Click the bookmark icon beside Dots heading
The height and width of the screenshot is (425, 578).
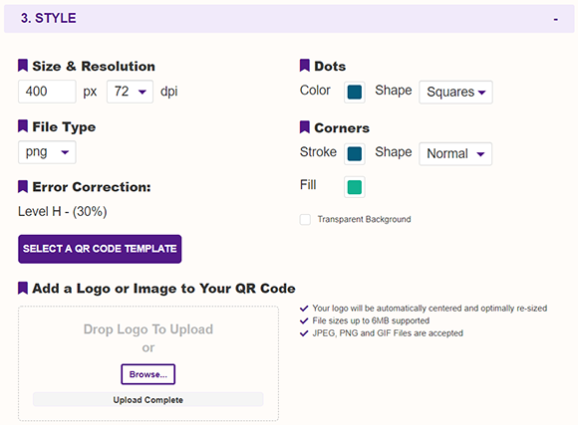[305, 66]
